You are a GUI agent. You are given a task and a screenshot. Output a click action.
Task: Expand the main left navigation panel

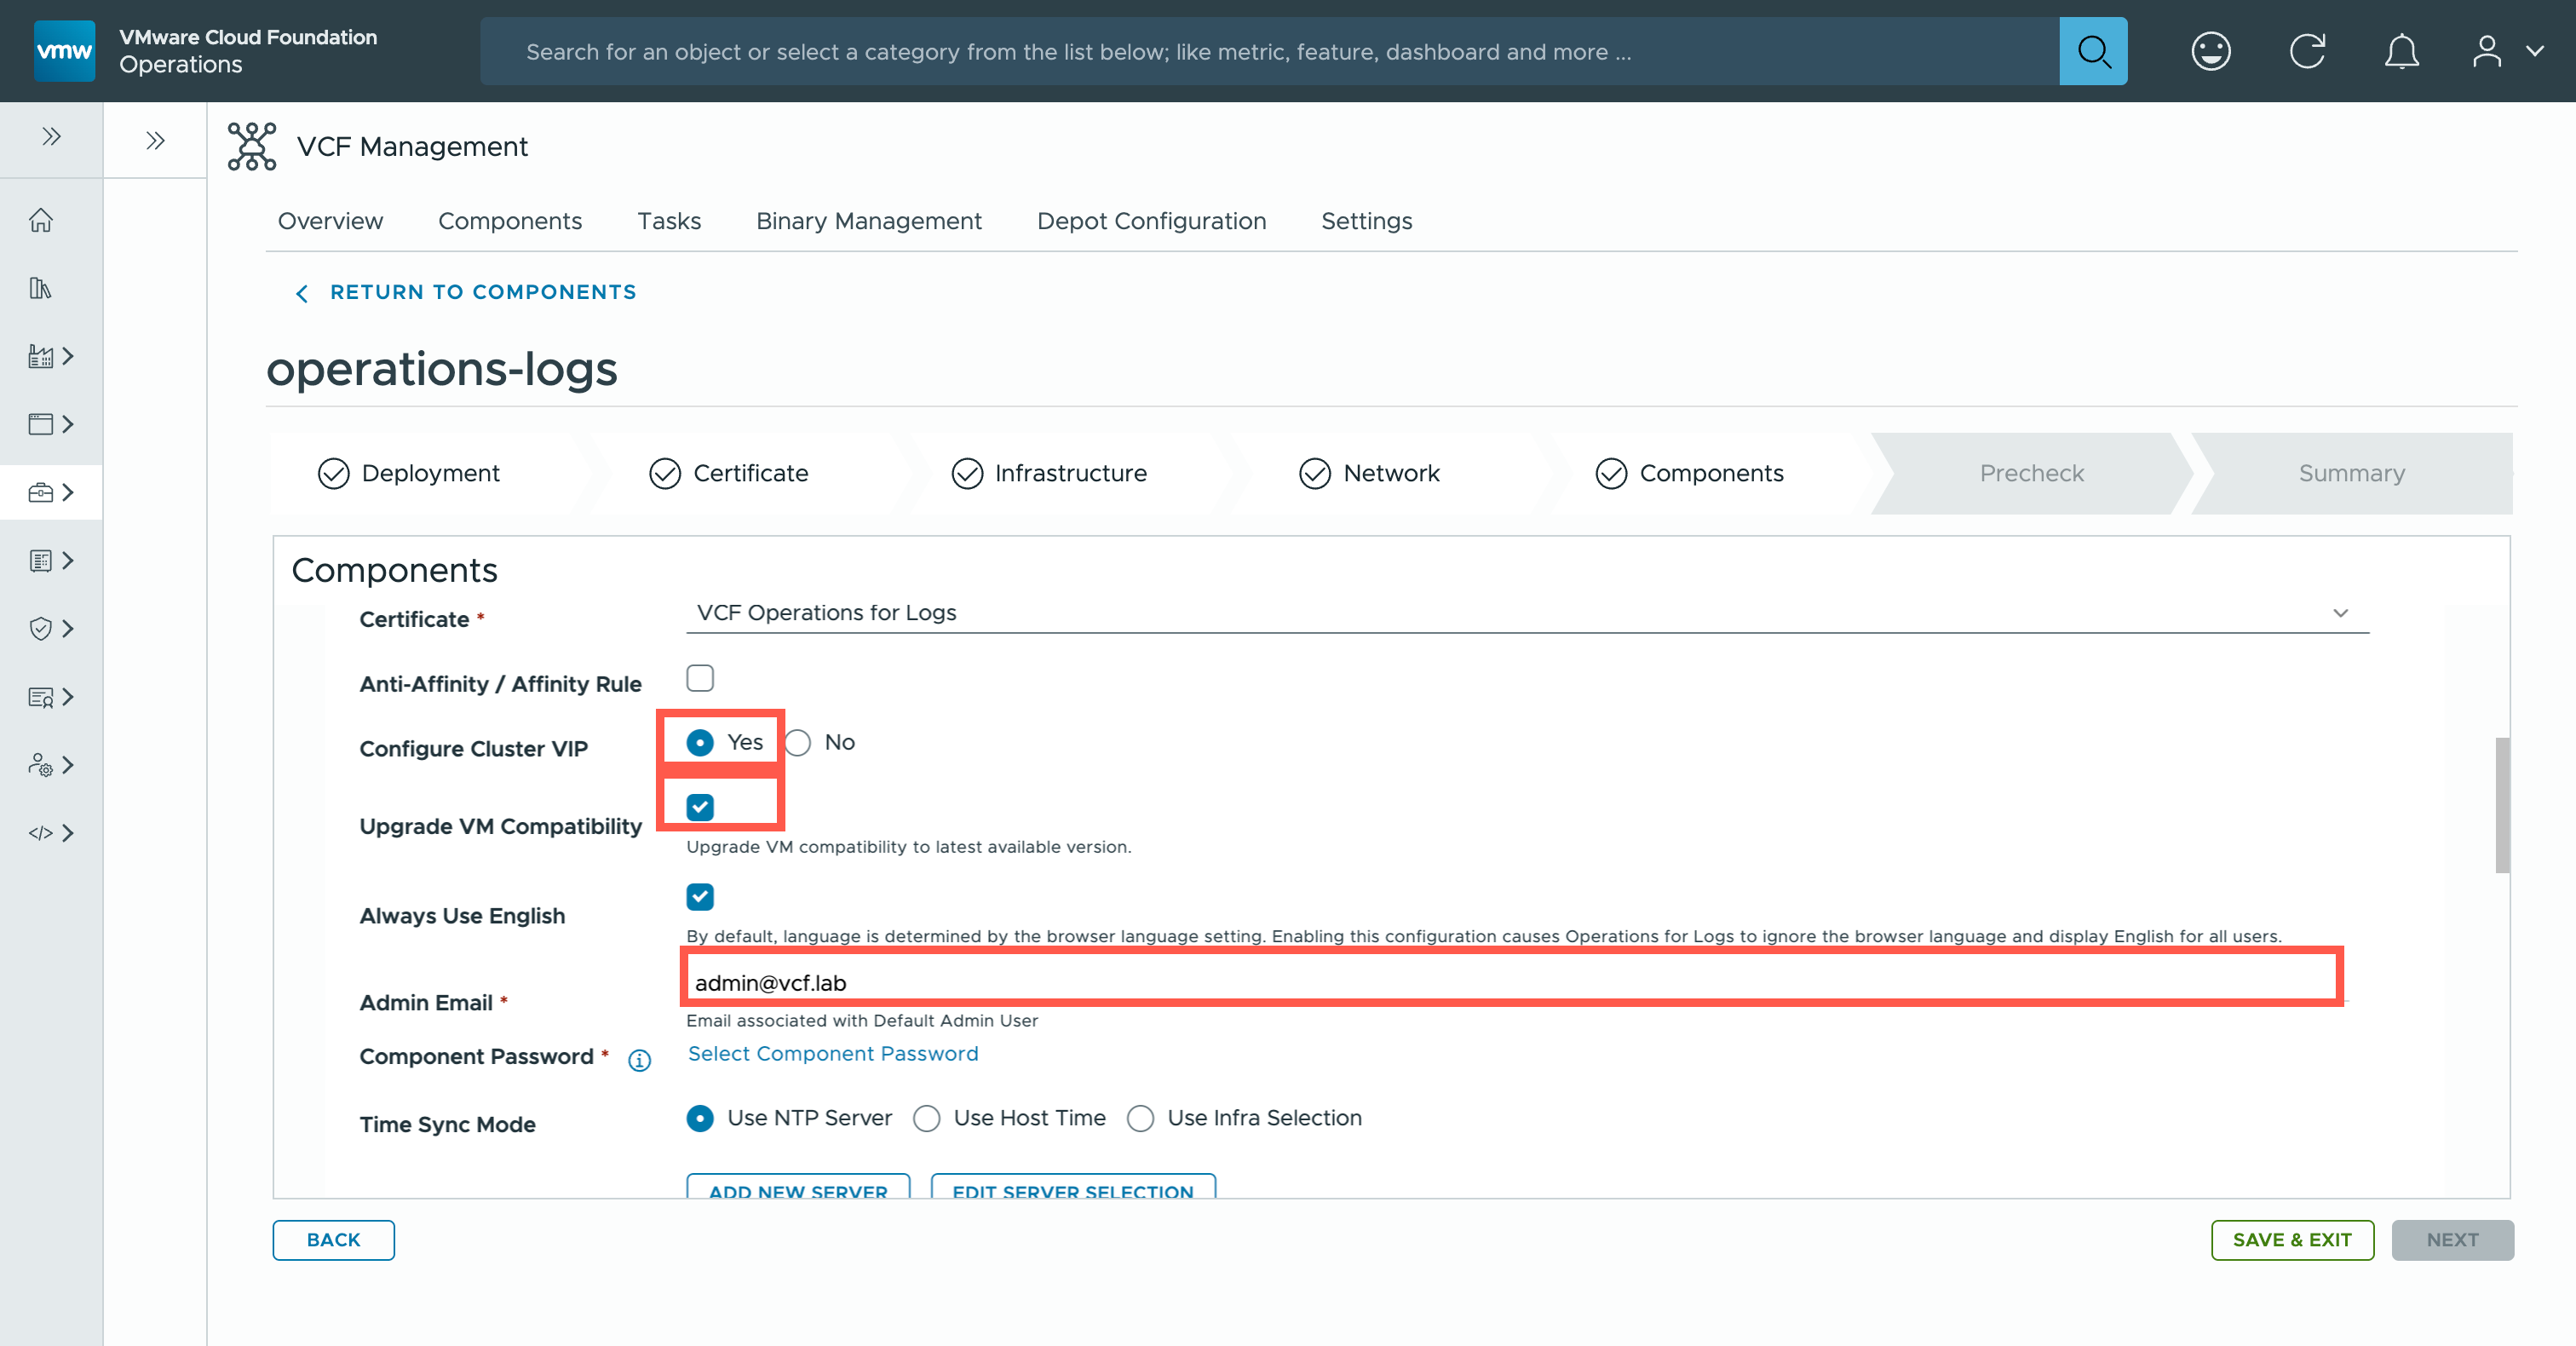[51, 137]
